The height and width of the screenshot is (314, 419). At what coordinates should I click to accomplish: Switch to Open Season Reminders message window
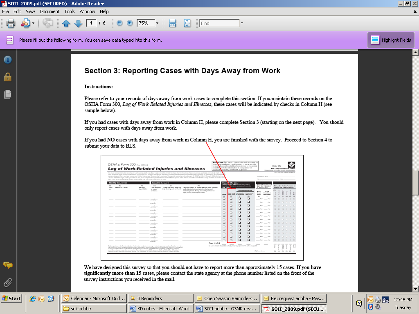tap(228, 298)
